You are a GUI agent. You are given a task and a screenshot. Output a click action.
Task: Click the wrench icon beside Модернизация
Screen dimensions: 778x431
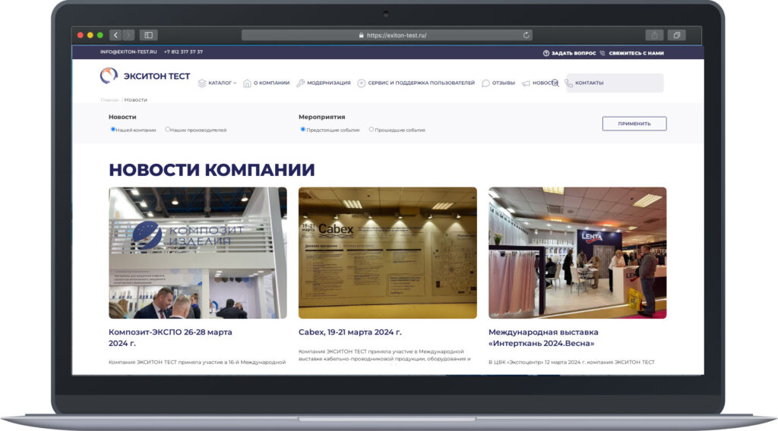click(300, 83)
